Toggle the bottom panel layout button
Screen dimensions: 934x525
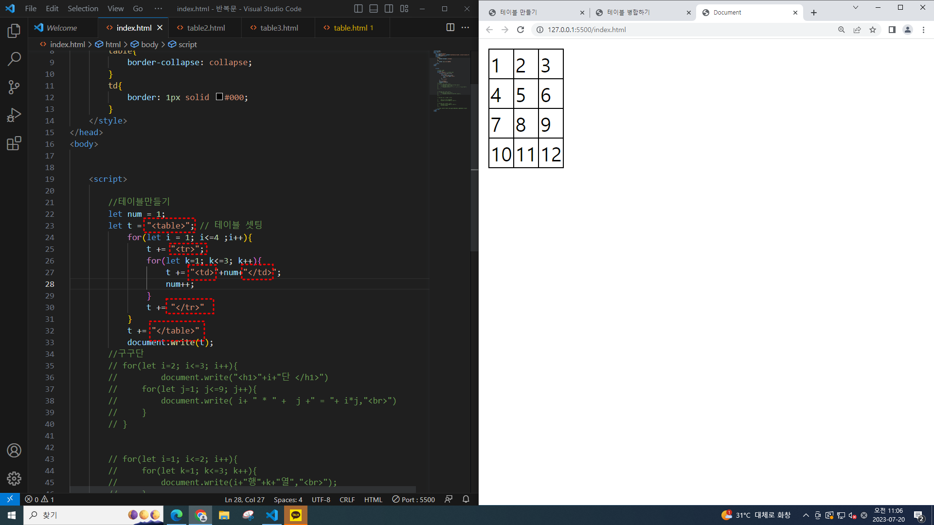(374, 9)
